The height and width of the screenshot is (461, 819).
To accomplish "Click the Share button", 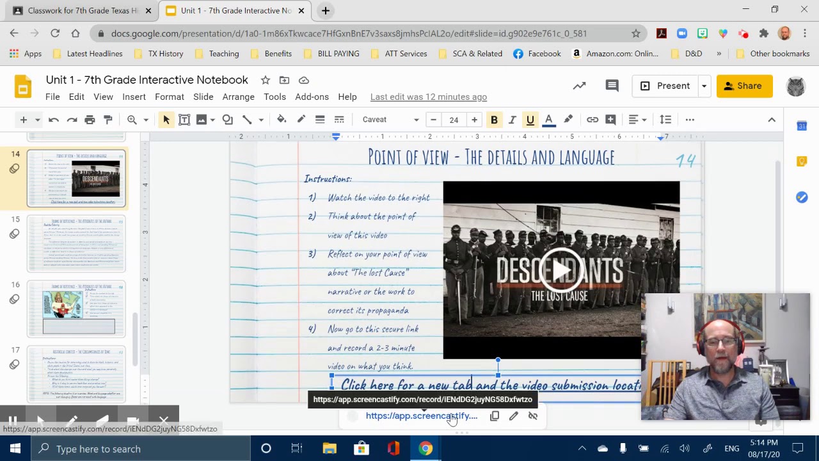I will point(744,86).
